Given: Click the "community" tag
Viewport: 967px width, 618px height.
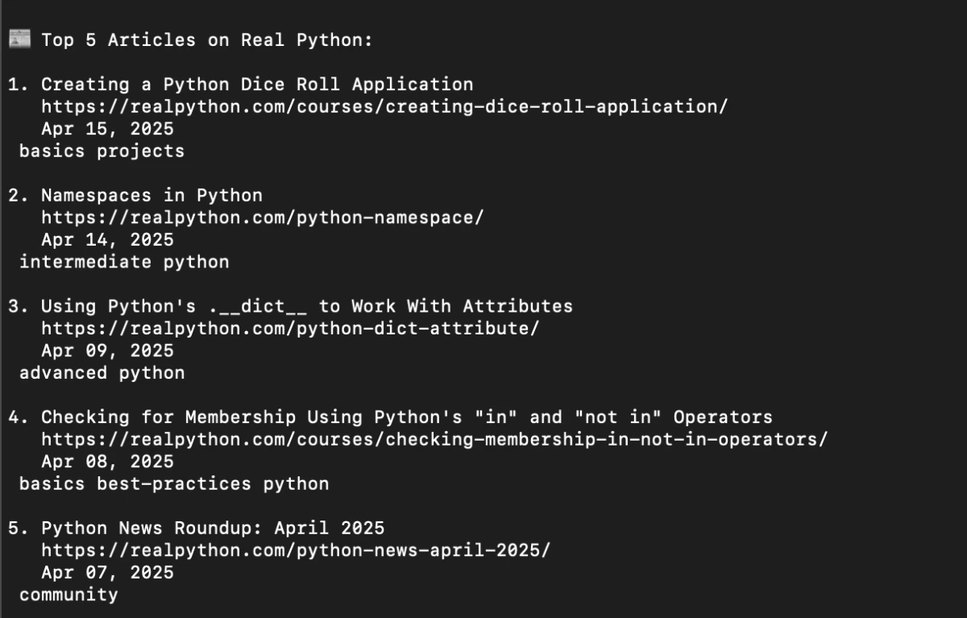Looking at the screenshot, I should pos(68,595).
